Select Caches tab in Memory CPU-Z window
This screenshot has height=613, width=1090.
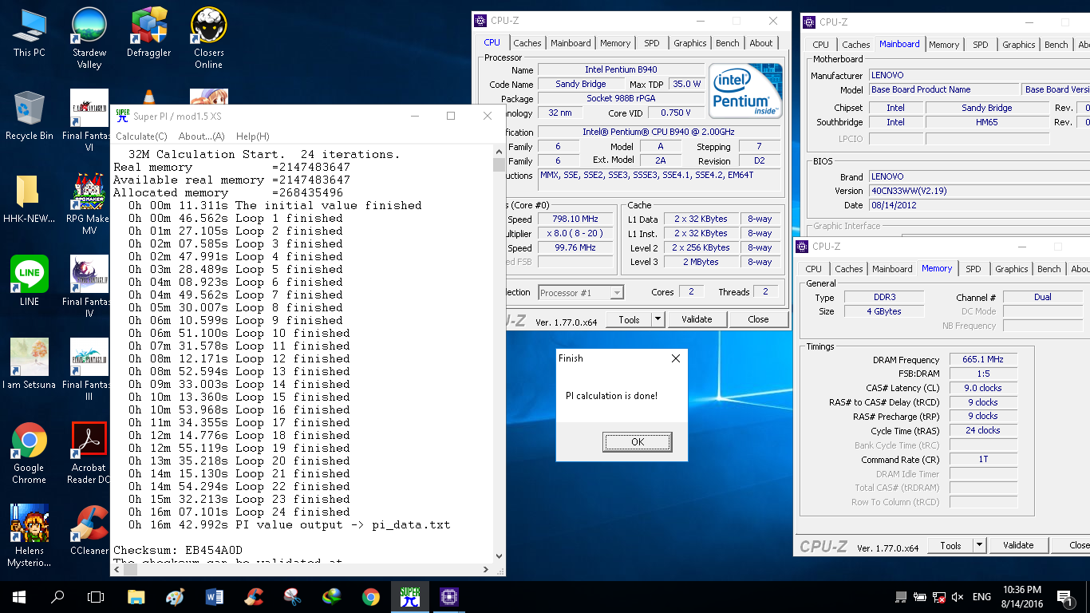coord(849,269)
